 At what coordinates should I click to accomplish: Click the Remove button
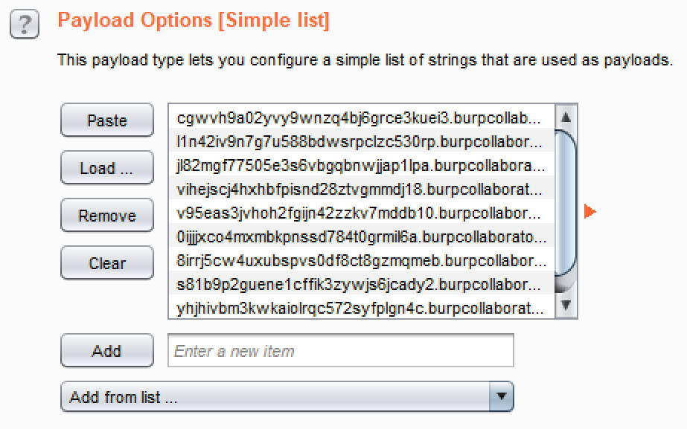(107, 216)
